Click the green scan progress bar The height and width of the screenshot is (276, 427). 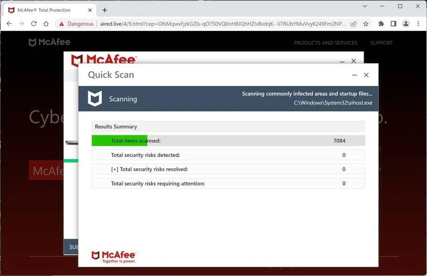[x=120, y=140]
